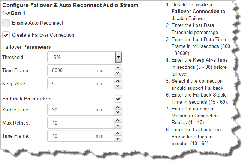Increase Keep Alive seconds value
This screenshot has width=248, height=165.
(x=118, y=81)
